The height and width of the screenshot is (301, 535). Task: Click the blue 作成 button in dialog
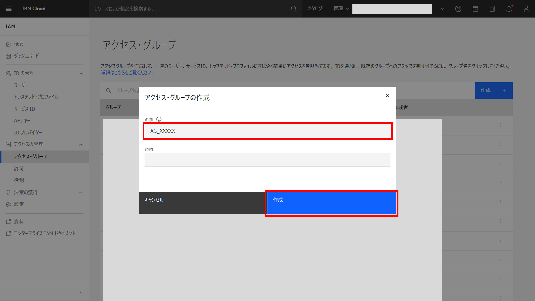click(331, 203)
